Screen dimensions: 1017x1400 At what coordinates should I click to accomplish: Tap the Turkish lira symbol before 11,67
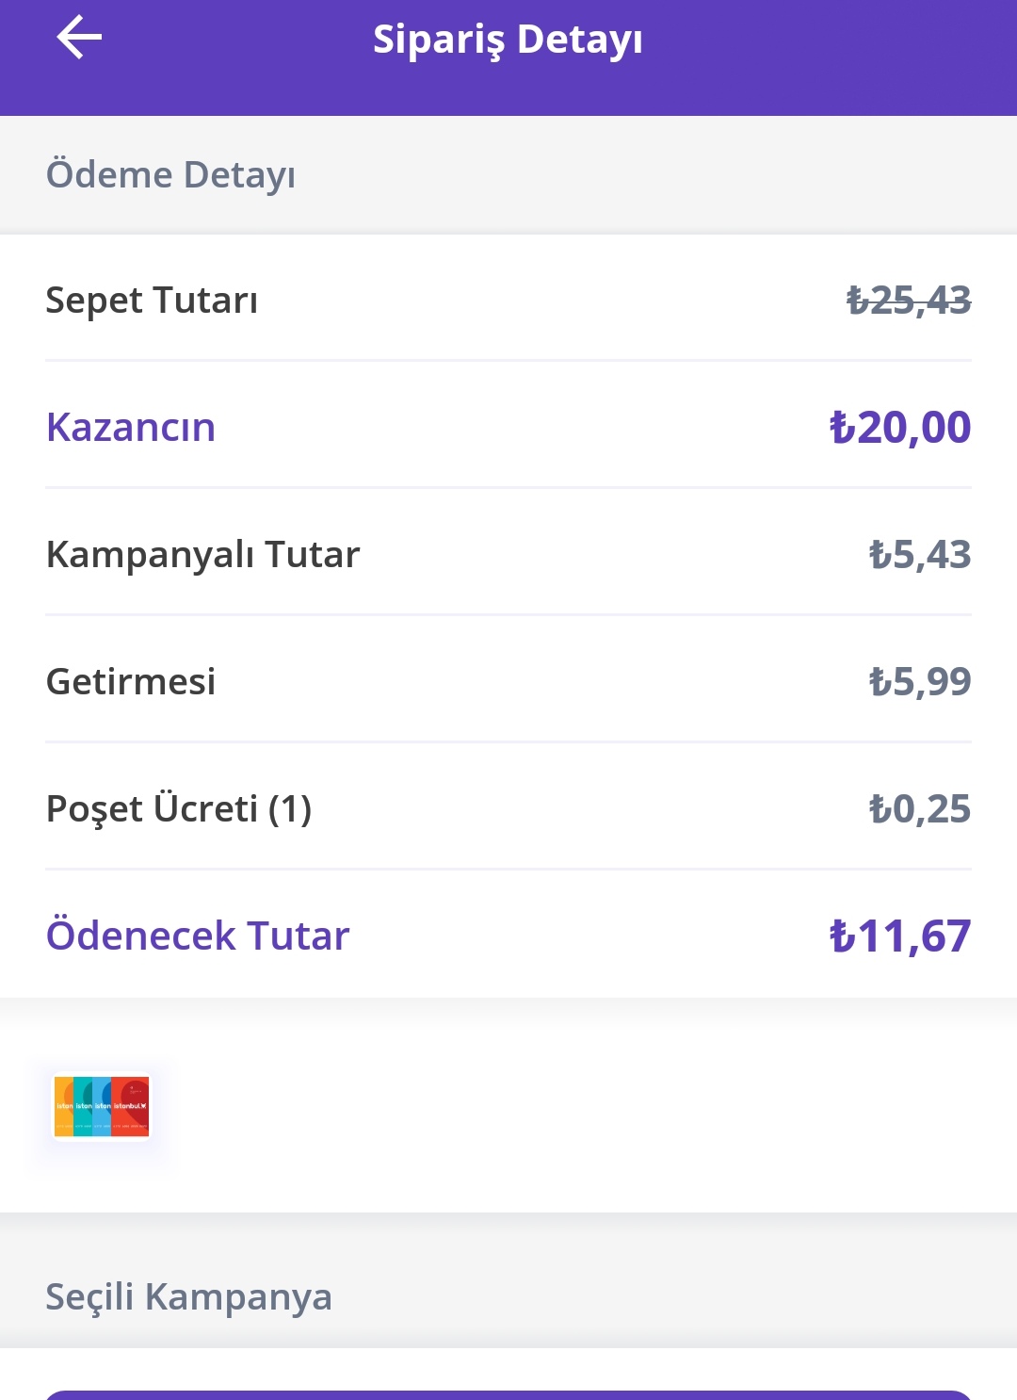tap(842, 936)
